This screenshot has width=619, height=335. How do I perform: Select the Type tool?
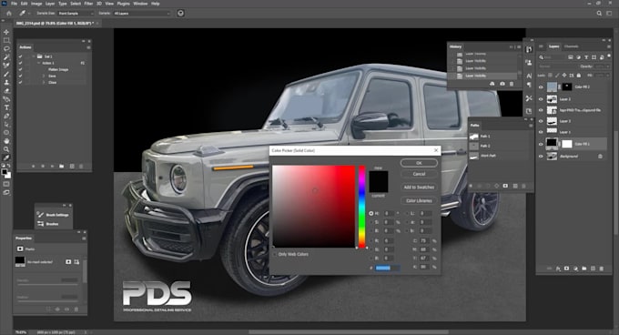(x=6, y=107)
